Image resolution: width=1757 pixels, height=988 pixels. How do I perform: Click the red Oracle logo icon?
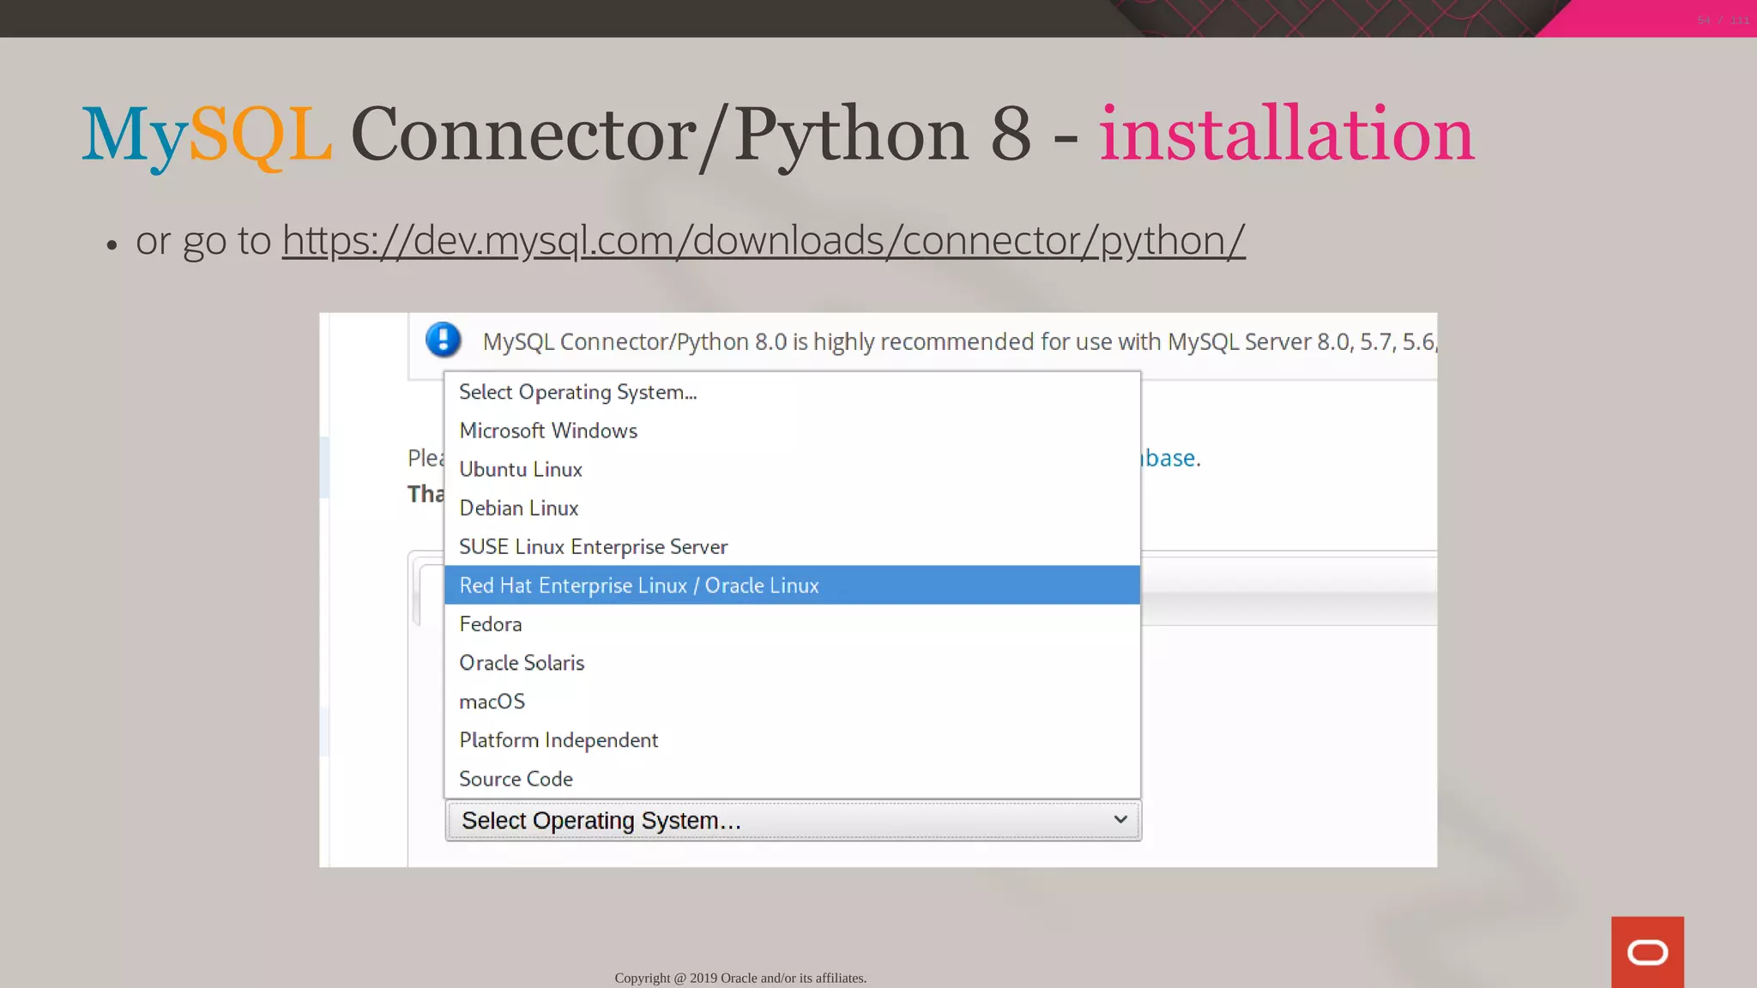[x=1646, y=952]
